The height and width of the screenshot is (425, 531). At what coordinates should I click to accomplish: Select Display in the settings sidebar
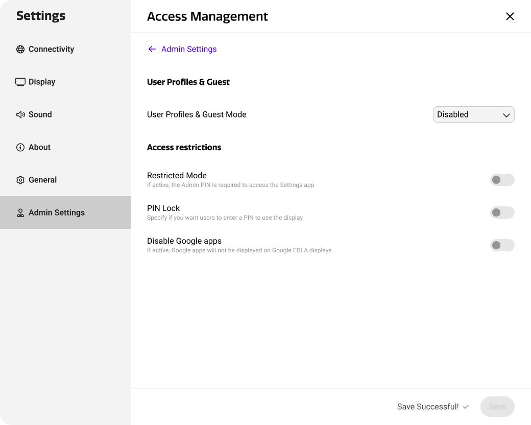click(42, 82)
